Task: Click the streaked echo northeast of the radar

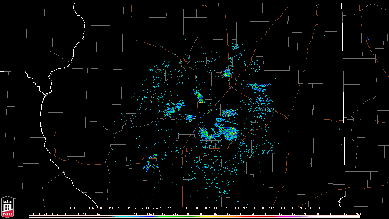Action: [x=258, y=87]
